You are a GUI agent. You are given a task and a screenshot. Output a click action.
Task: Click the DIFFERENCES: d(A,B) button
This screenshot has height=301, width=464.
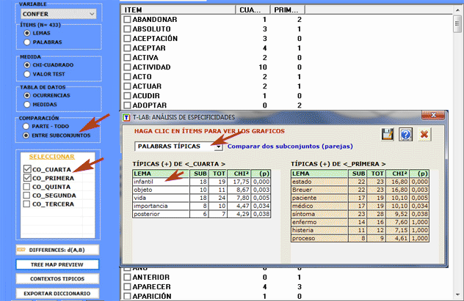click(56, 251)
